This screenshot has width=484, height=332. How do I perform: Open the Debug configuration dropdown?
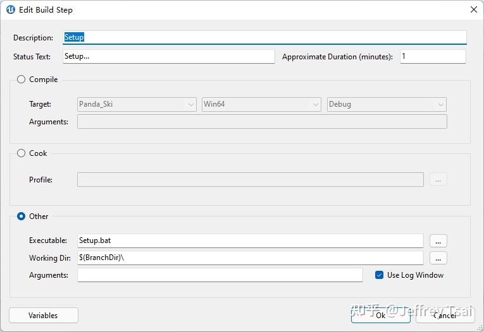386,104
